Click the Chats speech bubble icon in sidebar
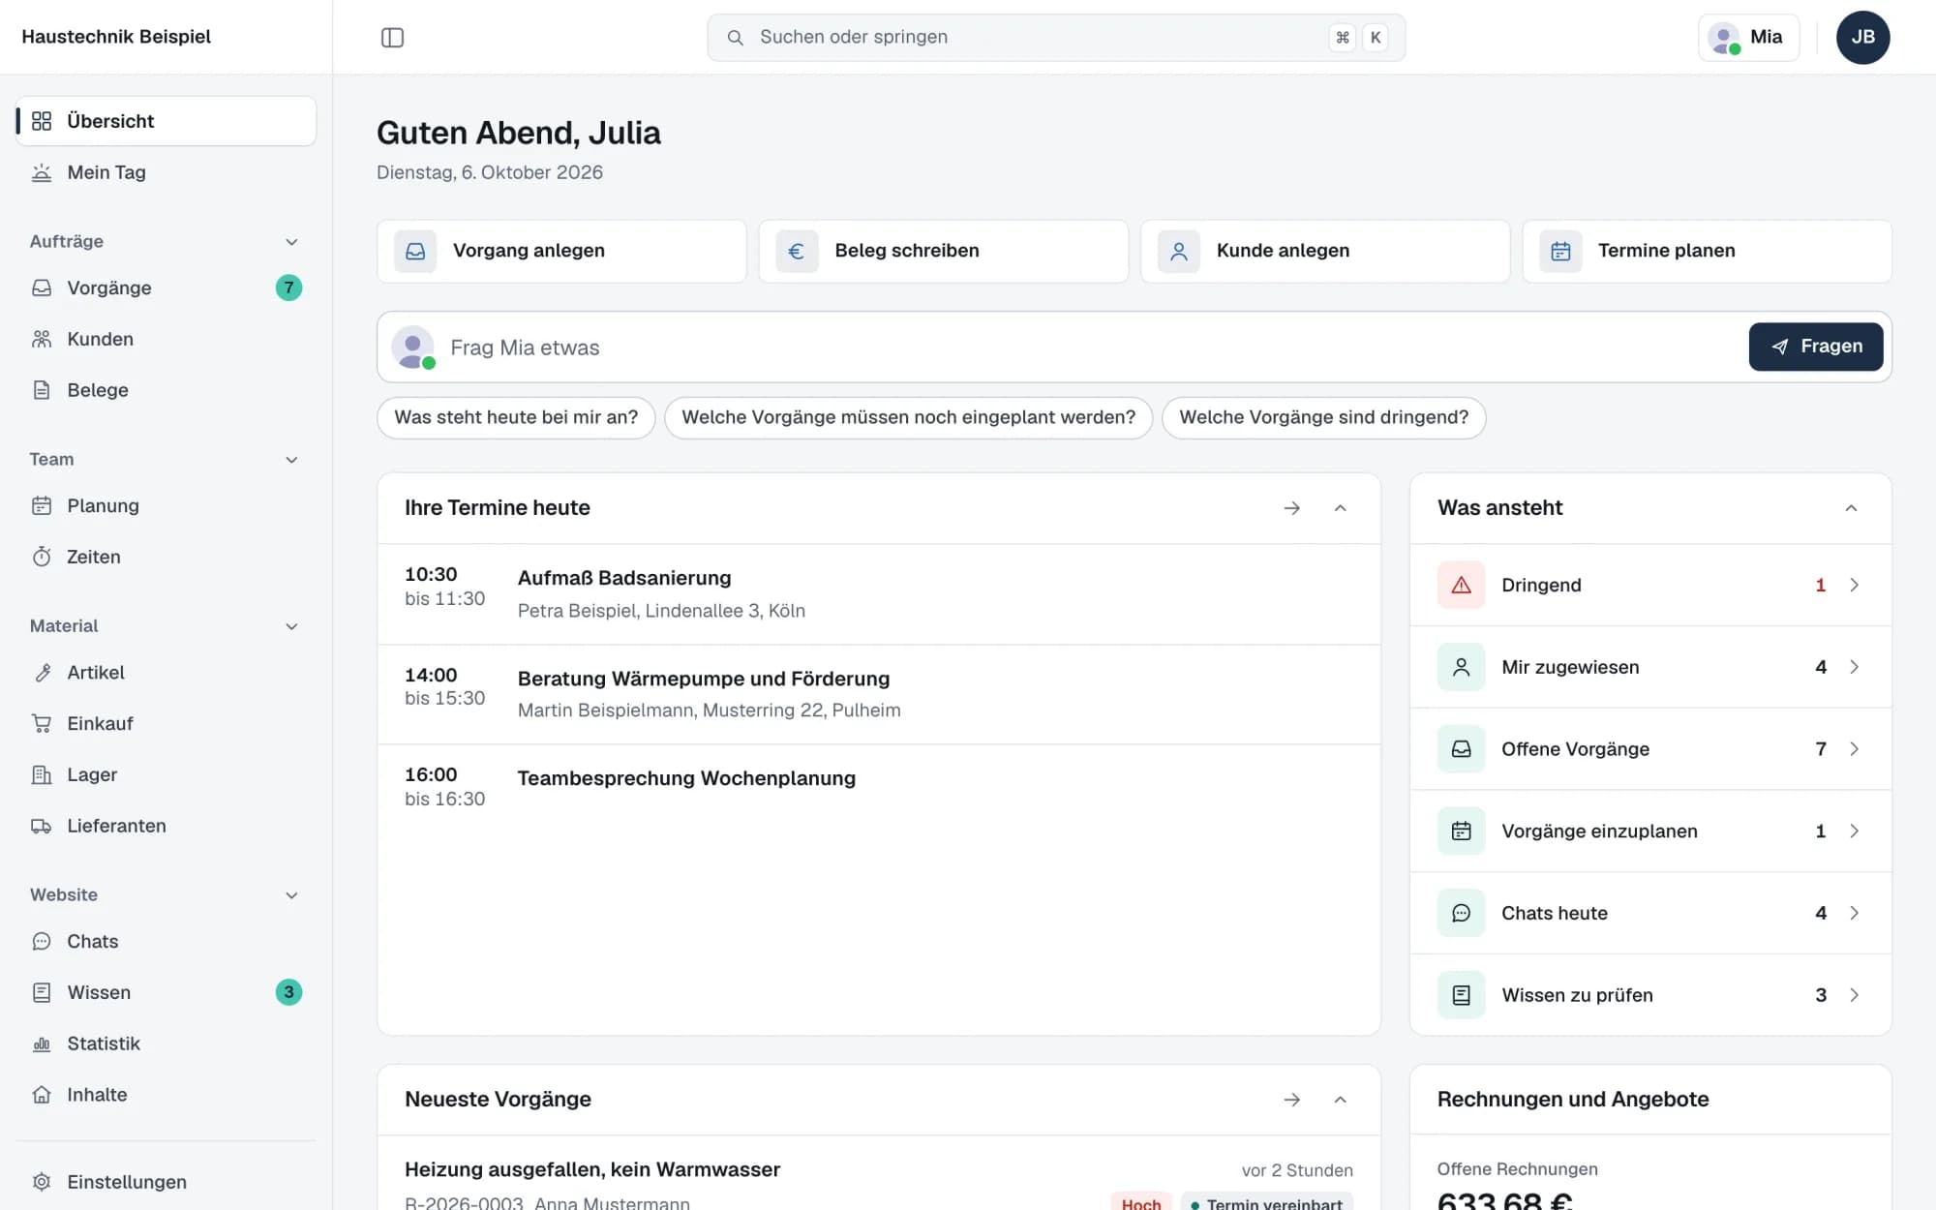1936x1210 pixels. (x=42, y=941)
